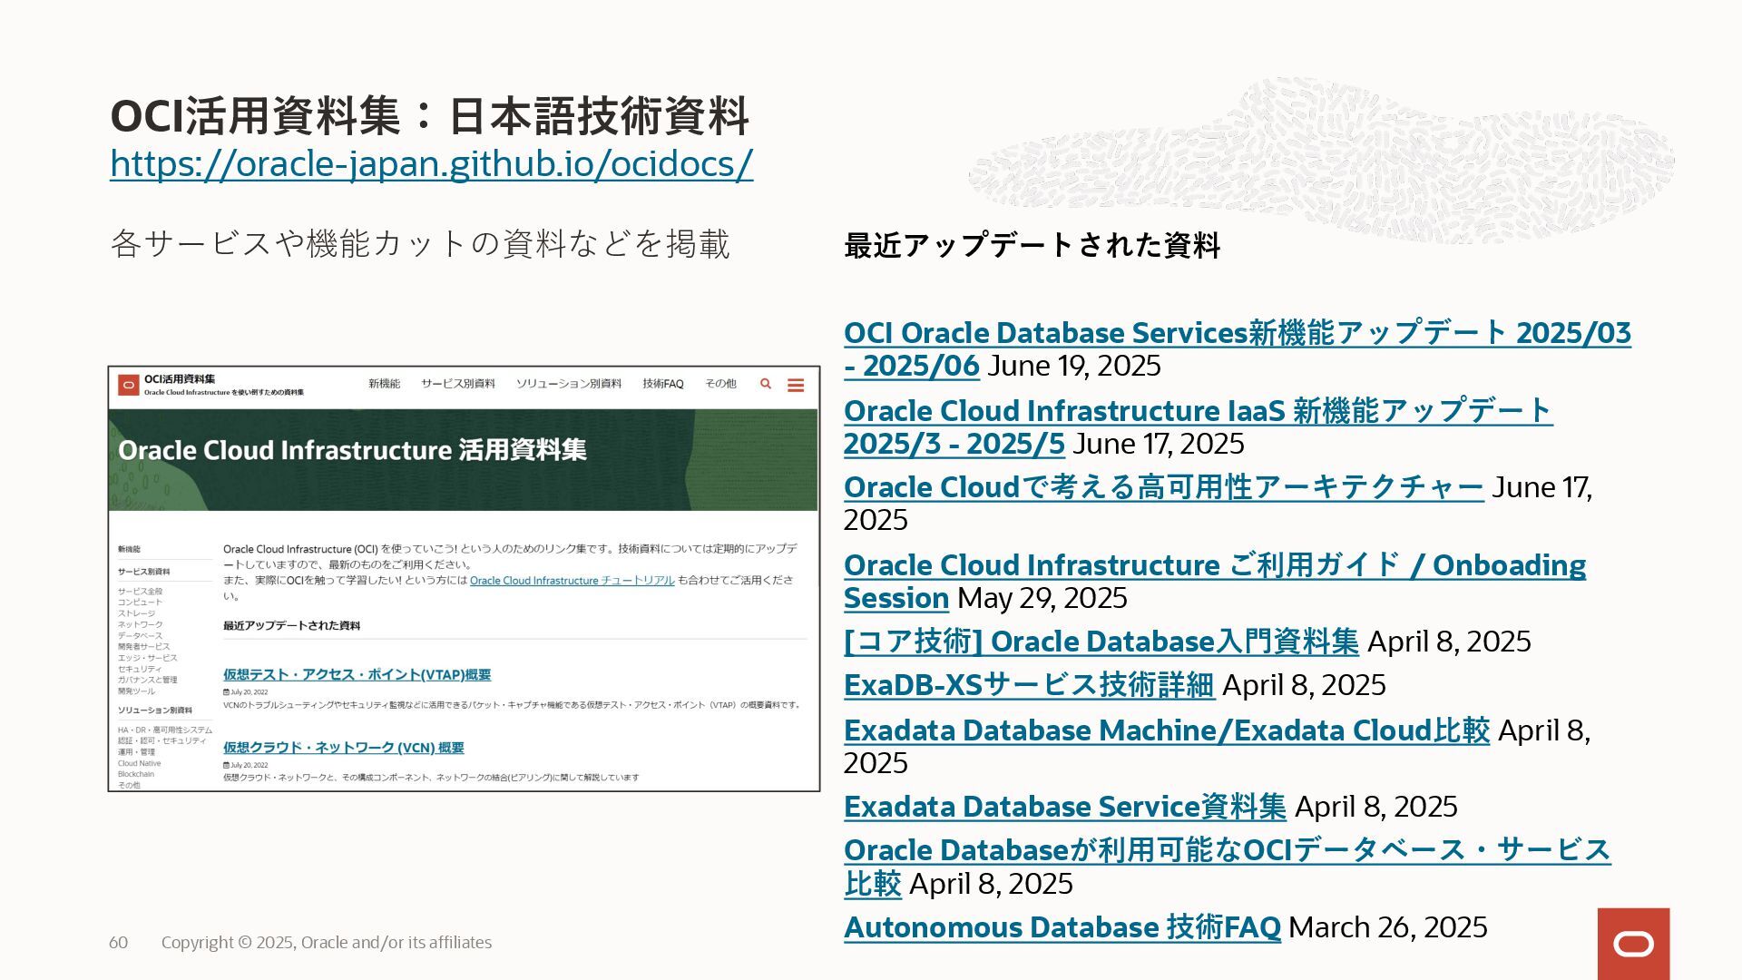The width and height of the screenshot is (1742, 980).
Task: Select HA・DR・高可用性システム in sidebar
Action: tap(164, 730)
